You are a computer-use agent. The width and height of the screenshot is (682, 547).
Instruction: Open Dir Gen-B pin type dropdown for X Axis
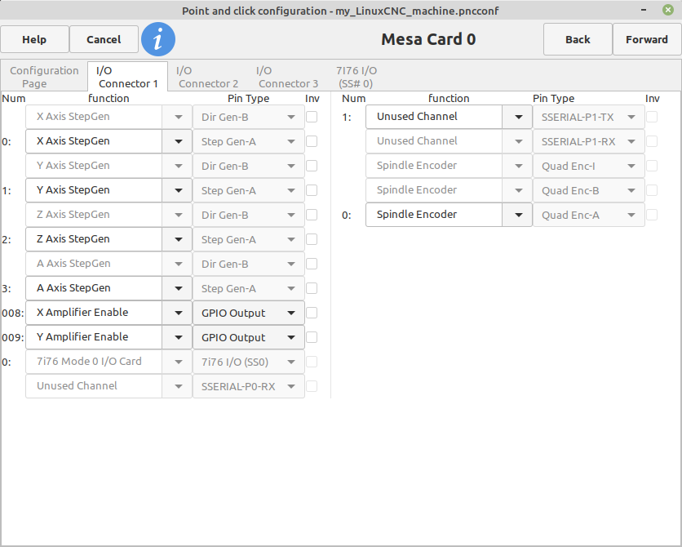pos(248,117)
